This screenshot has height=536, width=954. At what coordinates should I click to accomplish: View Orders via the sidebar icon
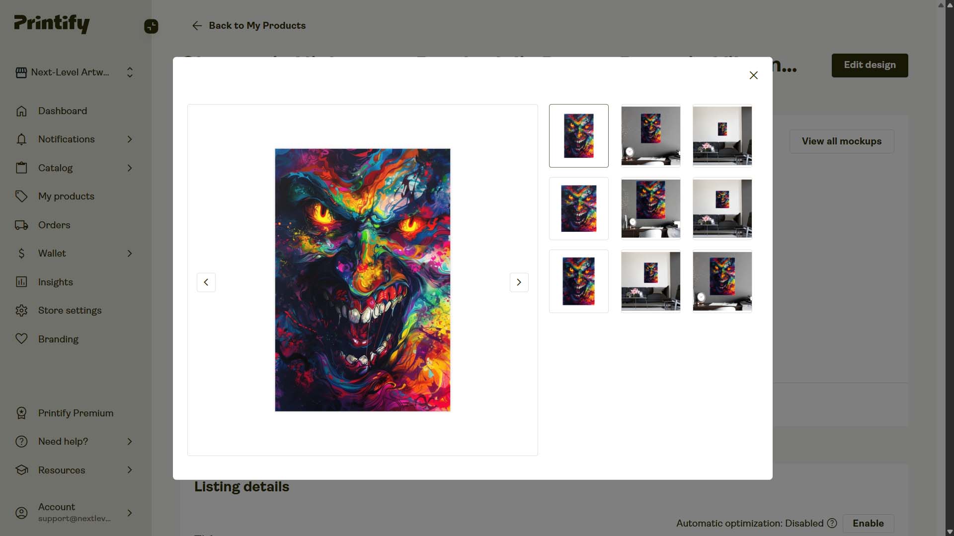coord(21,225)
